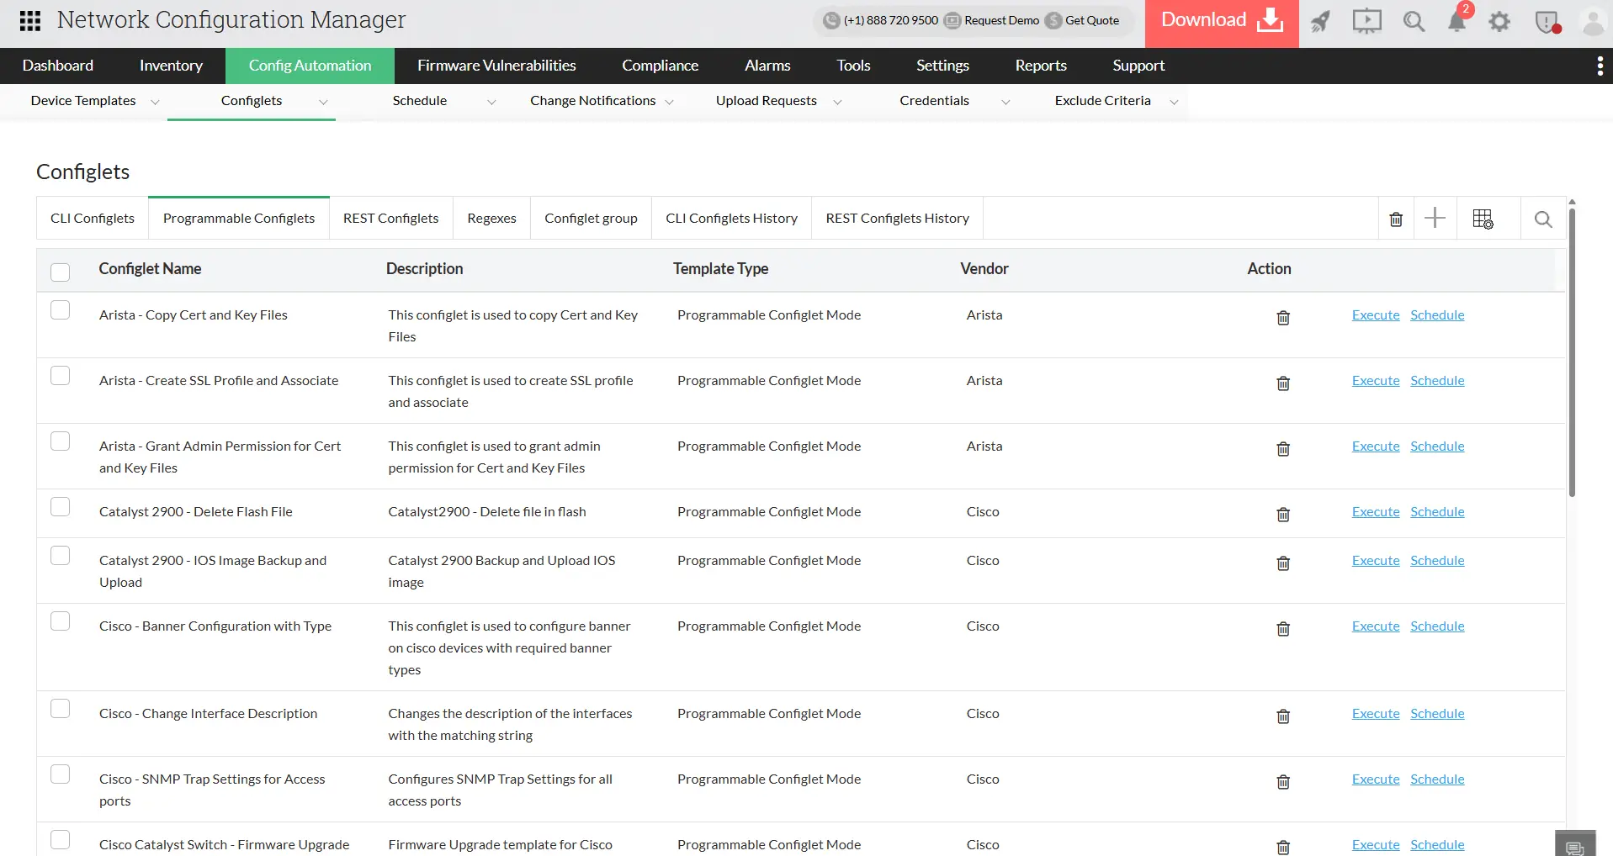Open the demo video presentation icon
The height and width of the screenshot is (856, 1613).
click(1366, 22)
